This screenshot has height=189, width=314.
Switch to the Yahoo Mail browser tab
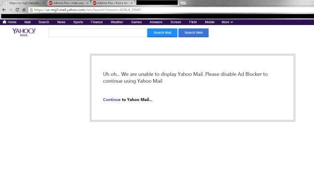point(24,3)
